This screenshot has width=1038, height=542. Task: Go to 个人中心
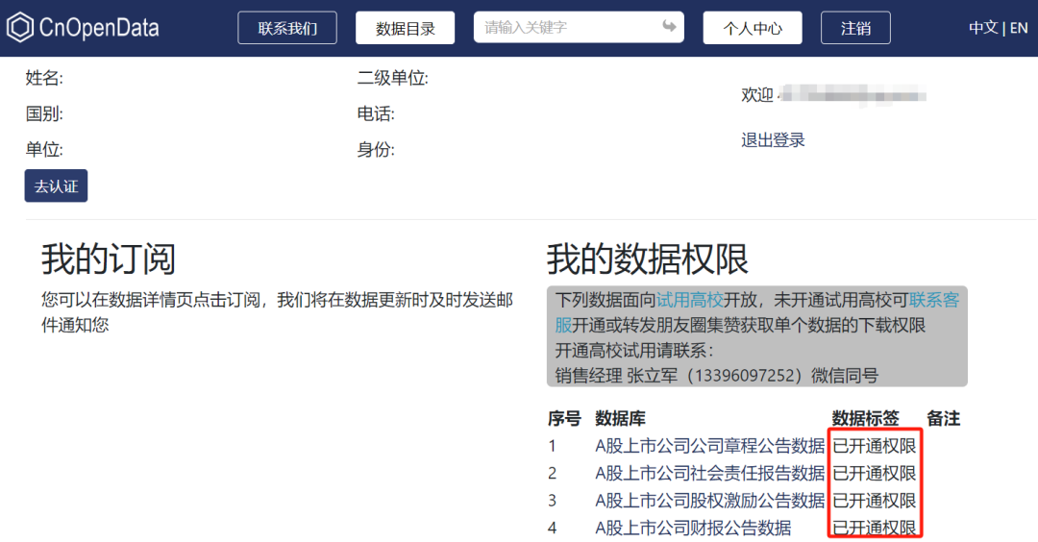753,28
